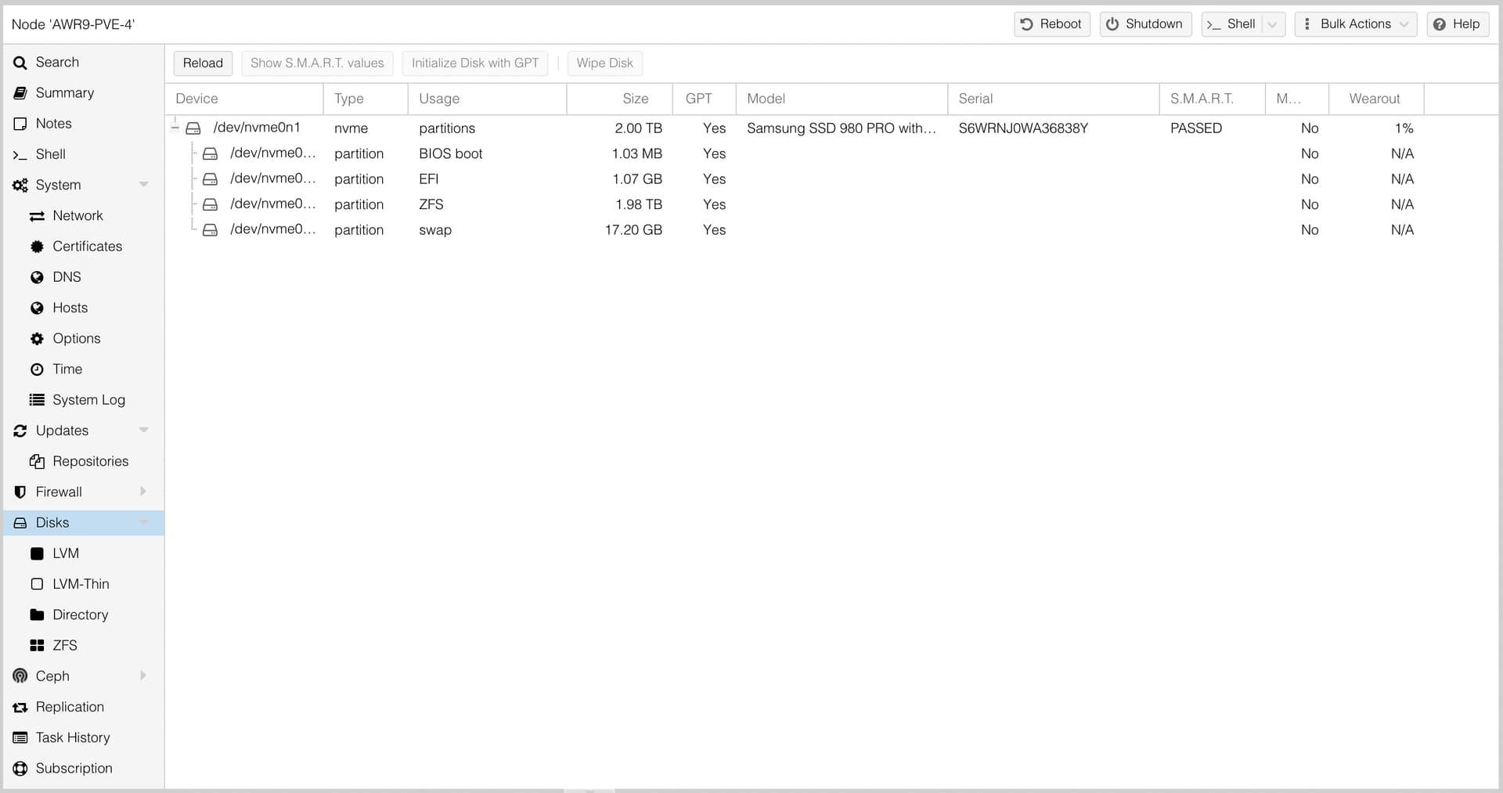Click the Ceph sidebar icon
Viewport: 1503px width, 793px height.
click(x=20, y=676)
